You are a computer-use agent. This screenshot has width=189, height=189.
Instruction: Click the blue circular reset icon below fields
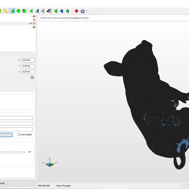(32, 78)
